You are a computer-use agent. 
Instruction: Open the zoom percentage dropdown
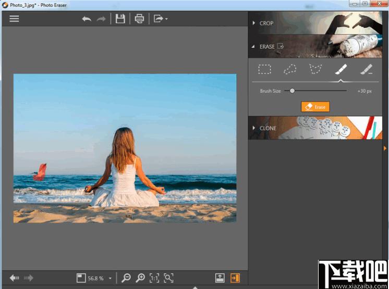click(110, 279)
